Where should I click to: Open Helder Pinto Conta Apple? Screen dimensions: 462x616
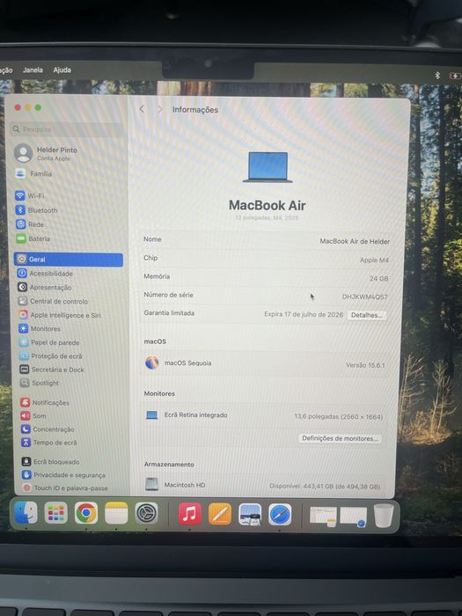[46, 153]
